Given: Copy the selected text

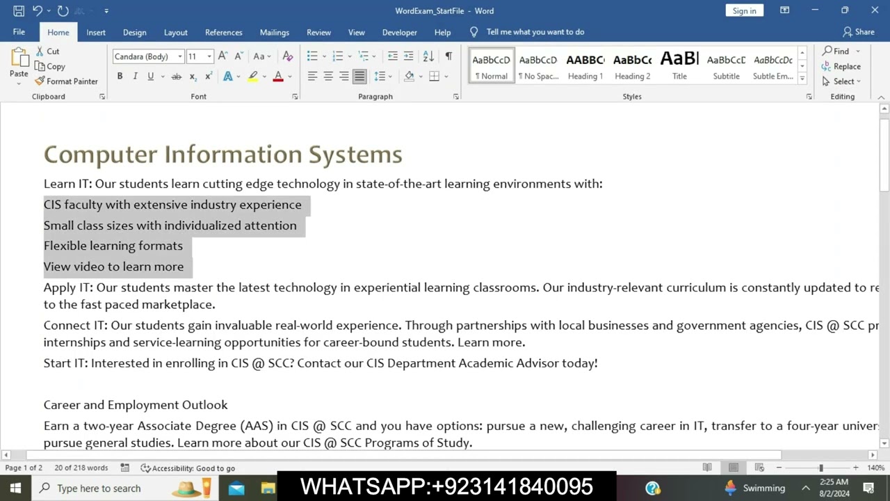Looking at the screenshot, I should point(49,66).
